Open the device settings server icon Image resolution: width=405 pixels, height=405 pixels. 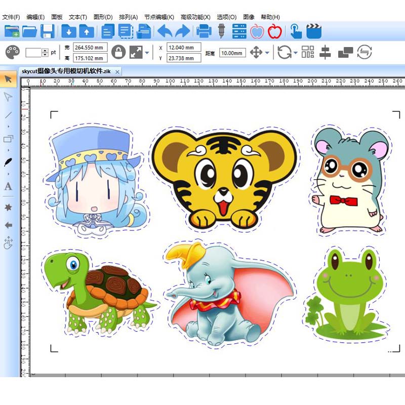239,31
